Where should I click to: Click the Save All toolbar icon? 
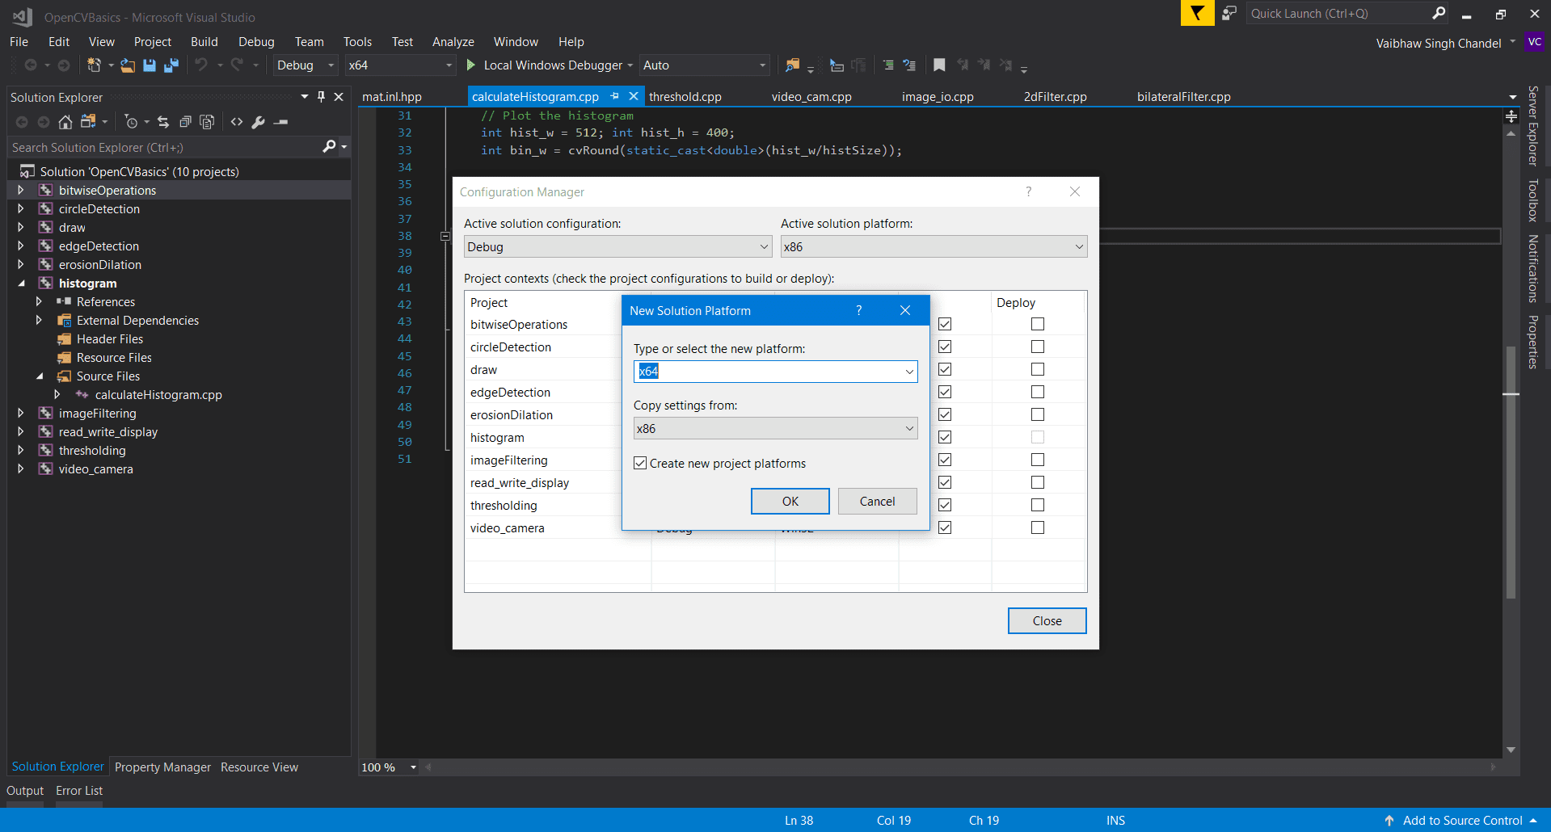(x=171, y=65)
